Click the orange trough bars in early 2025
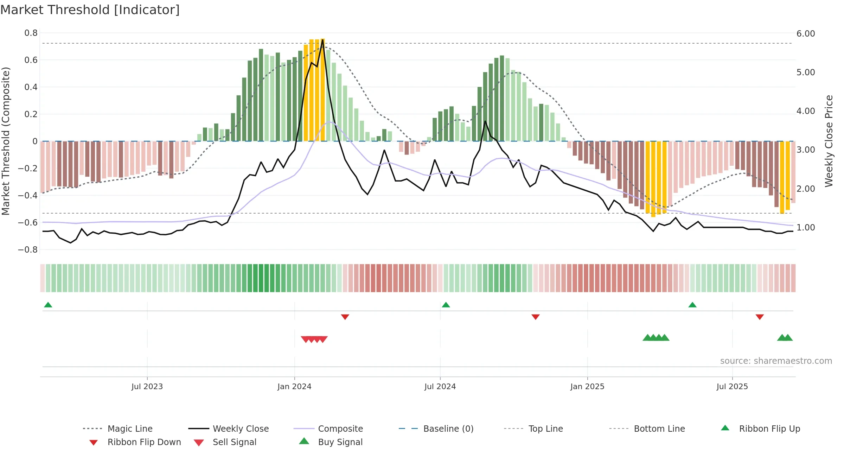Image resolution: width=844 pixels, height=475 pixels. pyautogui.click(x=656, y=179)
